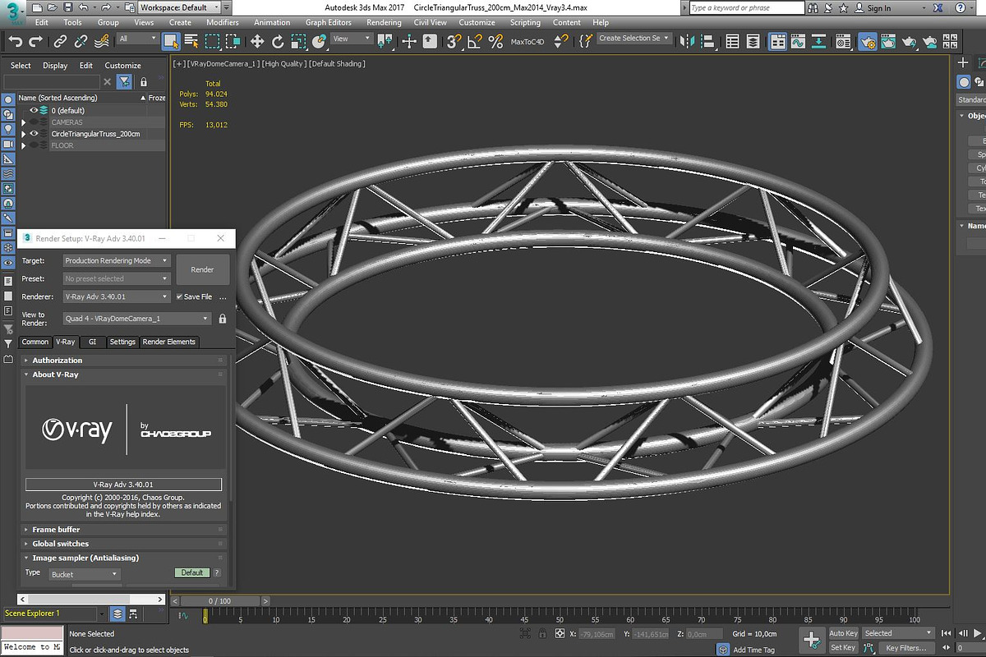Open Select by Name list icon
The height and width of the screenshot is (657, 986).
[191, 40]
